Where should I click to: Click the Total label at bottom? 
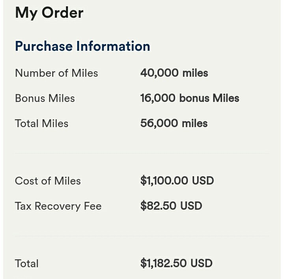[x=27, y=264]
